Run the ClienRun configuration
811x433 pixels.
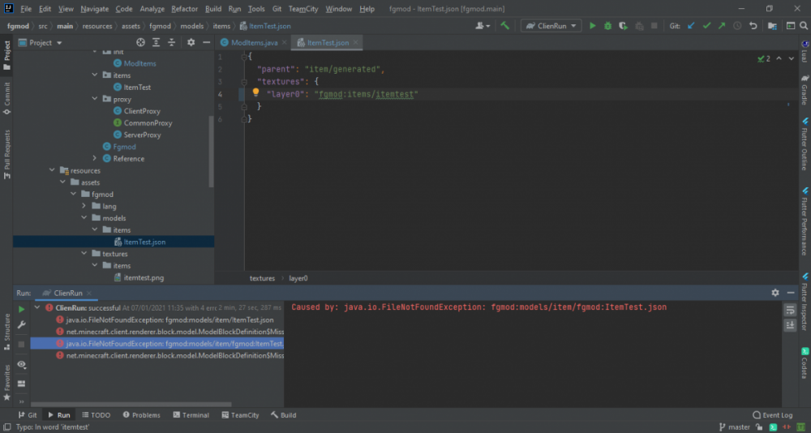point(593,26)
